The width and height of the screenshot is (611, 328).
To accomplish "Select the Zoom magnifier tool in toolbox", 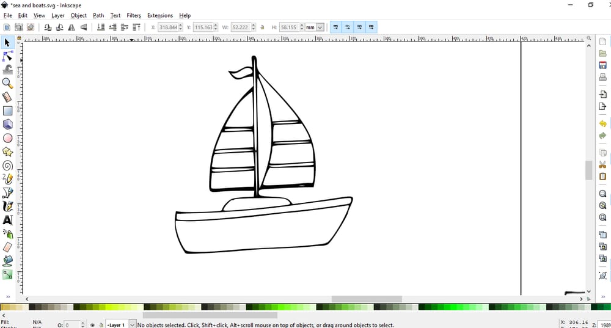I will (x=7, y=83).
